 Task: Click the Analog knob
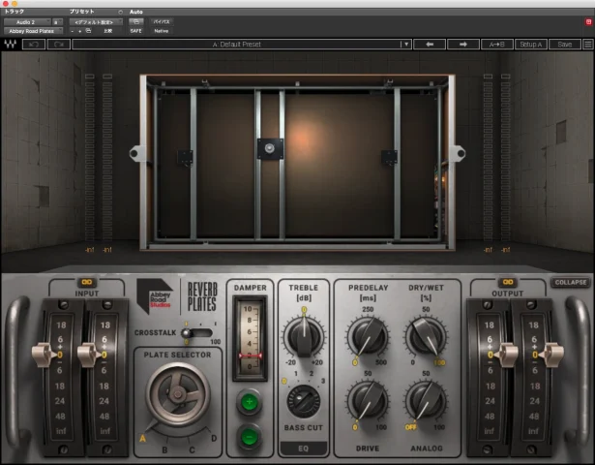(x=427, y=401)
